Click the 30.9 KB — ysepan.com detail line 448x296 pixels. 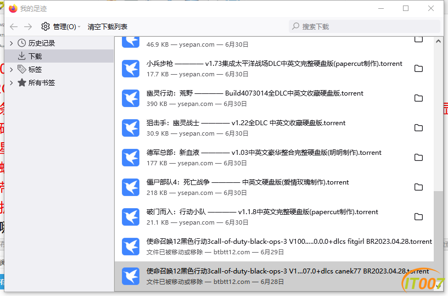pos(197,133)
